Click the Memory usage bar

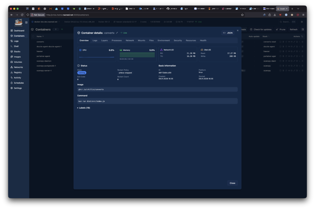137,55
